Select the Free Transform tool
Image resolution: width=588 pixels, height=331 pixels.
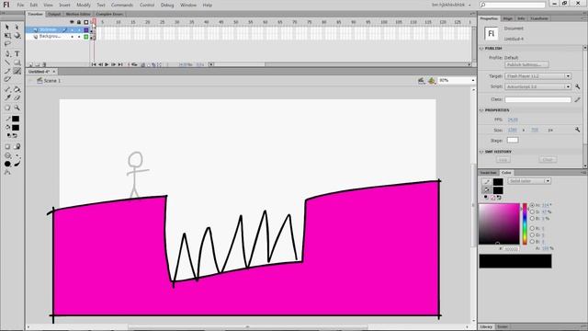point(7,36)
